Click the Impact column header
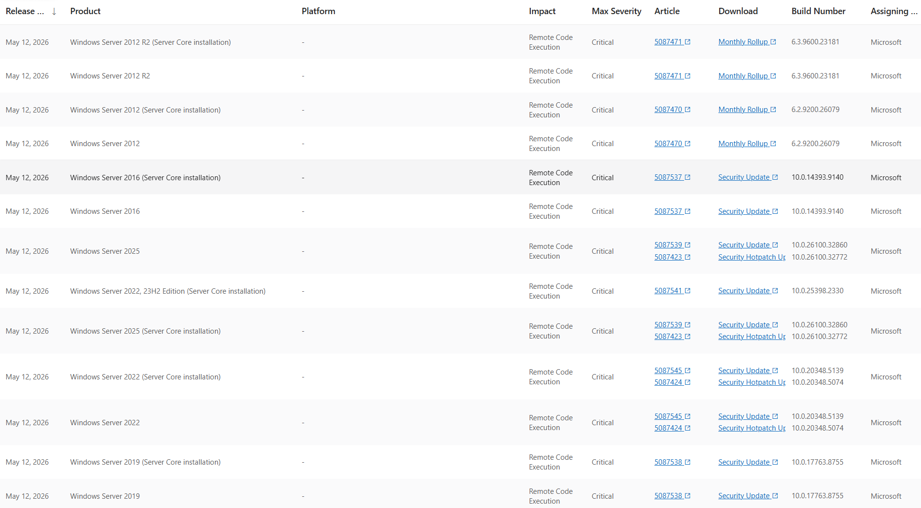Image resolution: width=921 pixels, height=508 pixels. [x=542, y=11]
